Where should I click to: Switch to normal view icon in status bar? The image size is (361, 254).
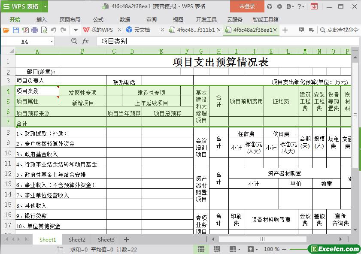coord(201,249)
